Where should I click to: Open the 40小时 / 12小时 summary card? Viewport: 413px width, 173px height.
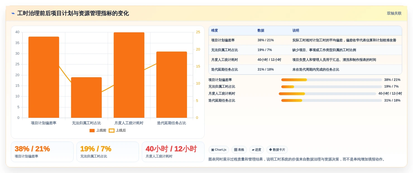173,152
